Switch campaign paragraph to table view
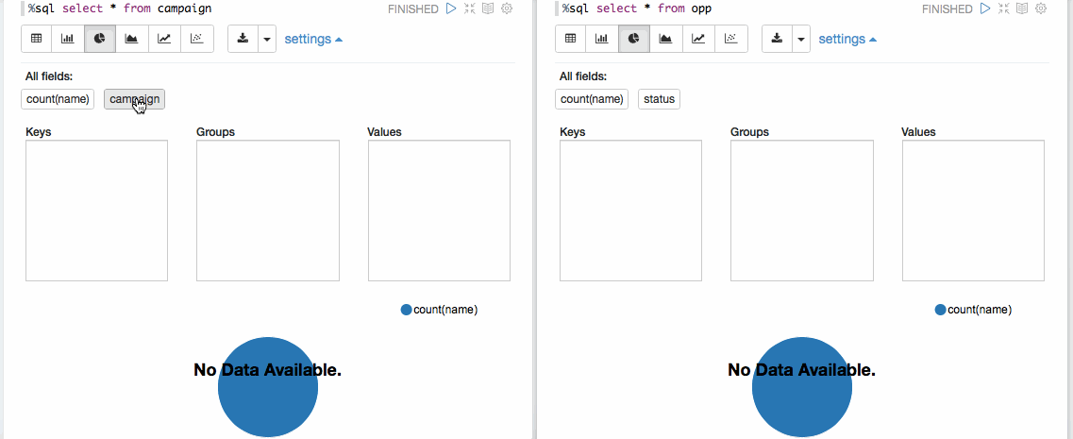 click(36, 39)
